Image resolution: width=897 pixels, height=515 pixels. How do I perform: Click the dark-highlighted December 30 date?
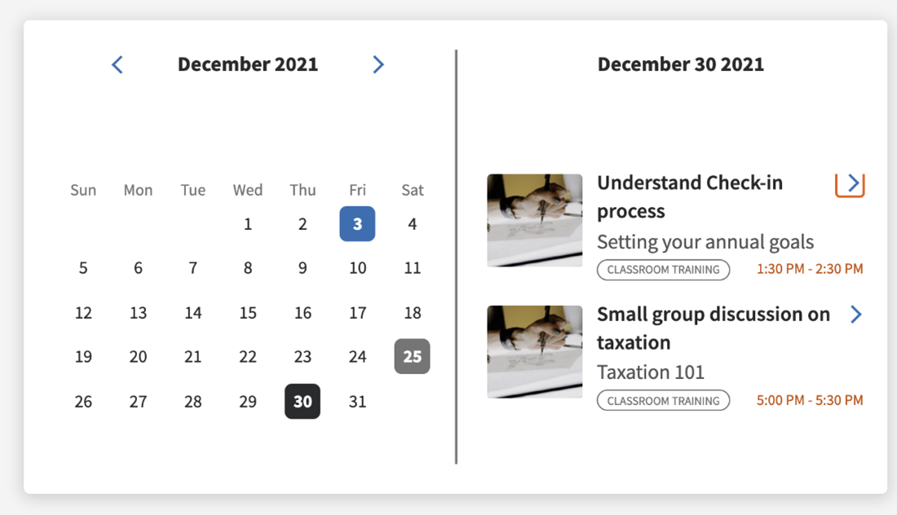303,401
